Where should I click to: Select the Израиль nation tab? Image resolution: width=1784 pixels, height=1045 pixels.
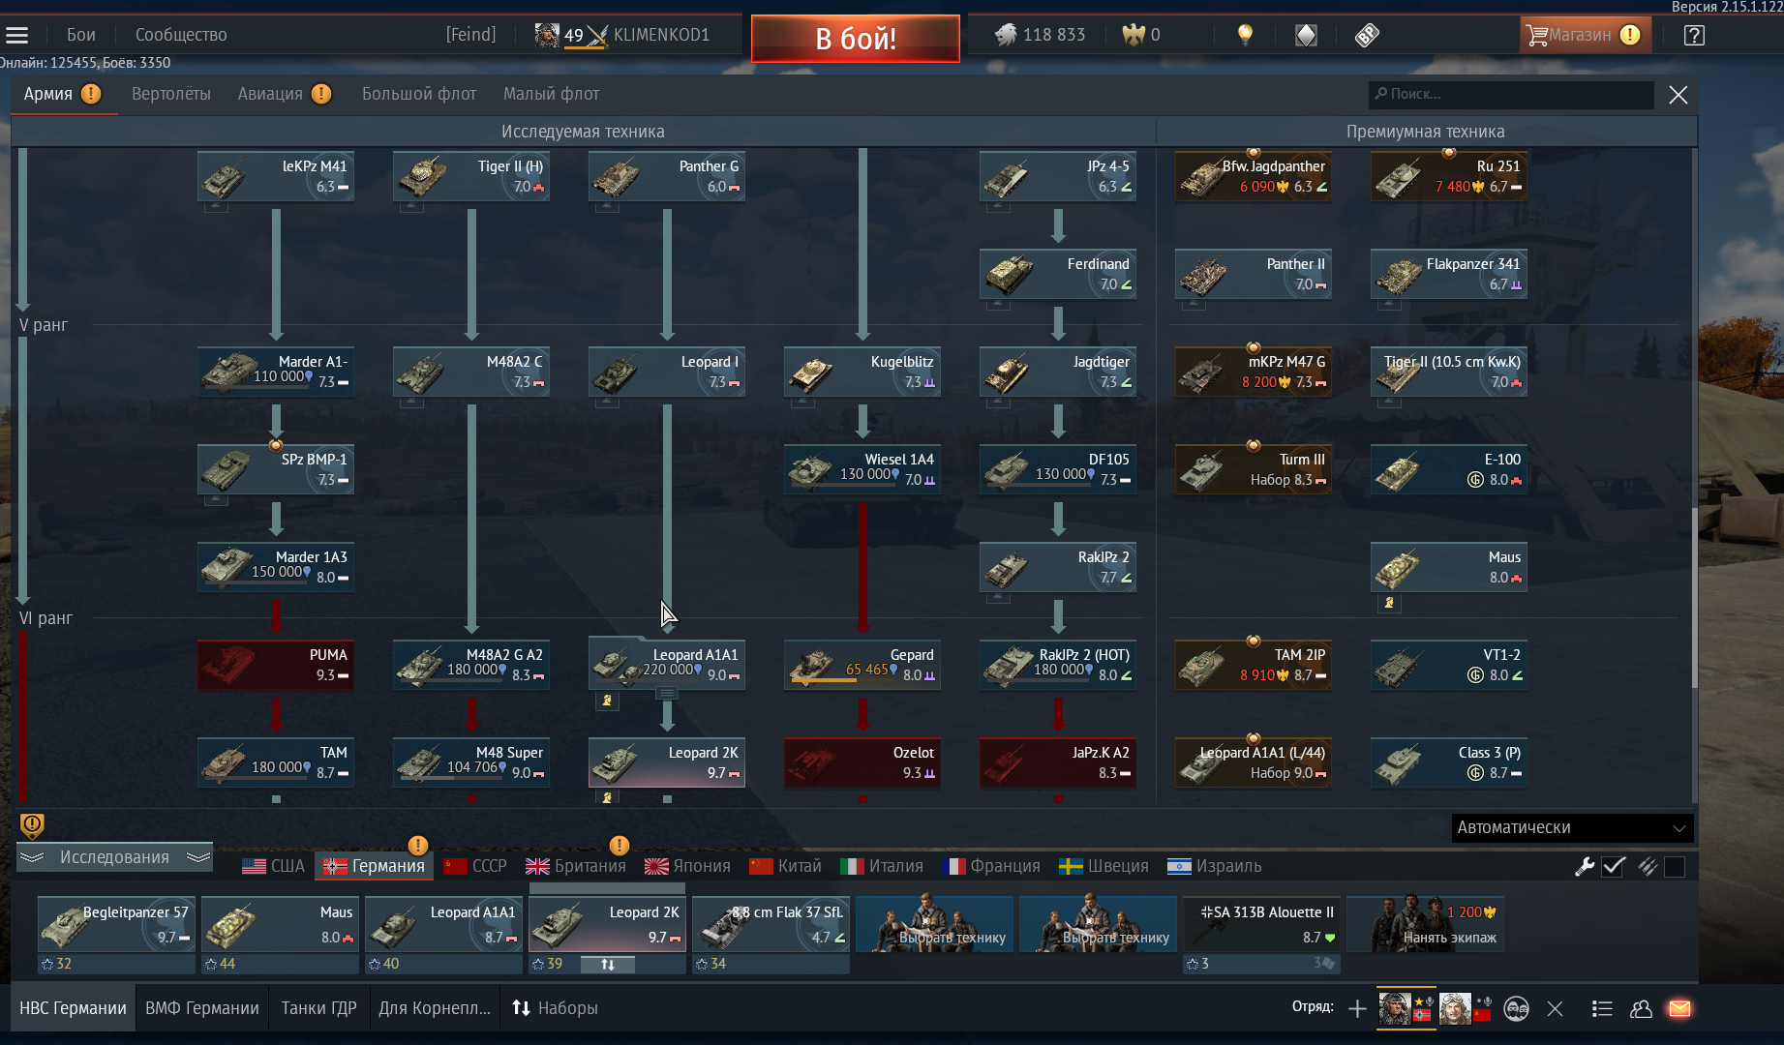click(x=1215, y=867)
